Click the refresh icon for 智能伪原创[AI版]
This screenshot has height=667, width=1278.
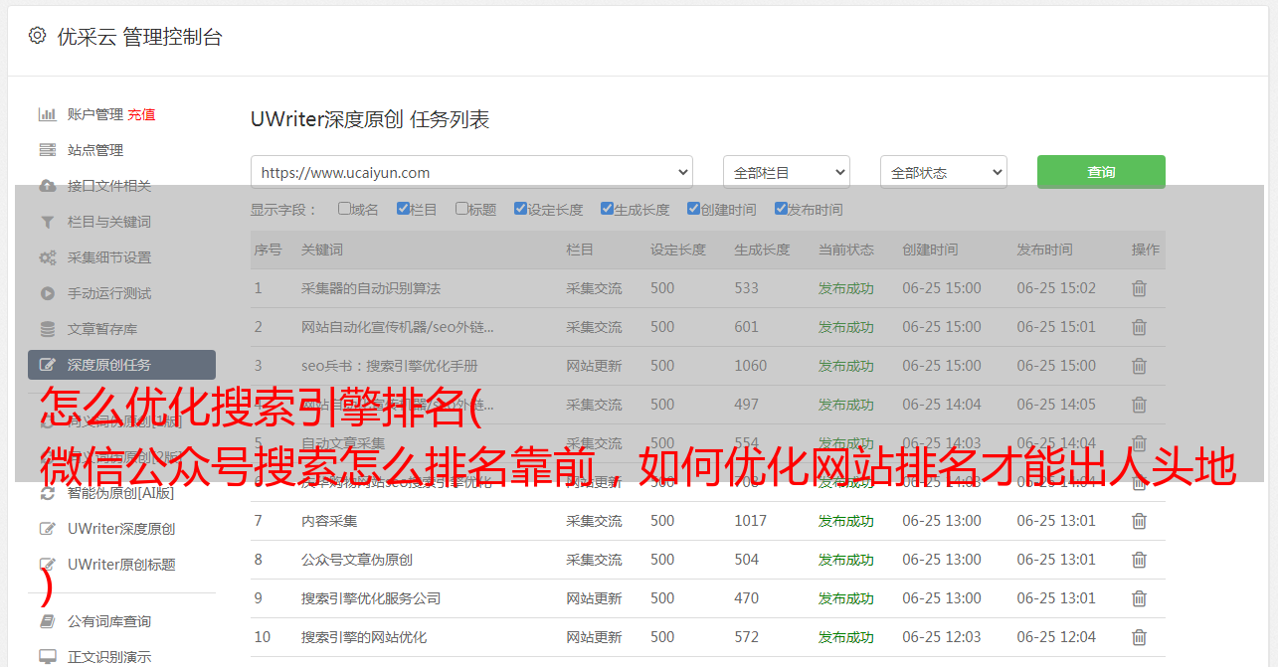tap(47, 493)
